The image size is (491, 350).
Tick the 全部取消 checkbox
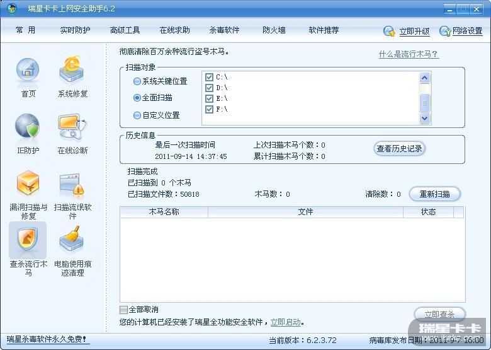[x=123, y=310]
